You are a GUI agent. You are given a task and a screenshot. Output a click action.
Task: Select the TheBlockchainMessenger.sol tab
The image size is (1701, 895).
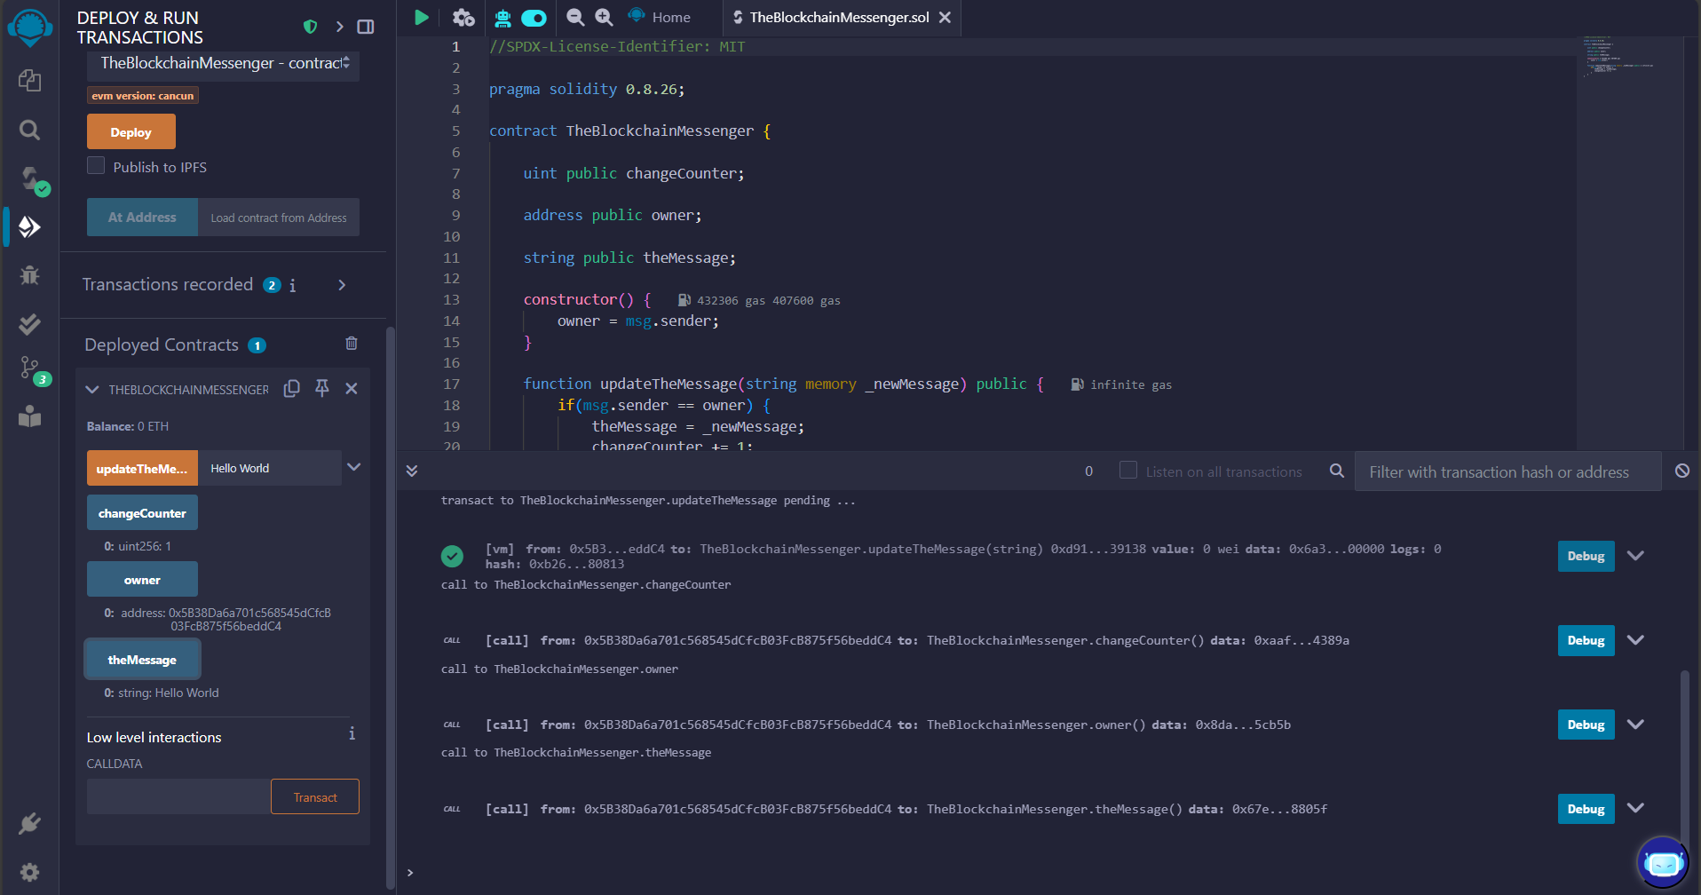coord(839,17)
